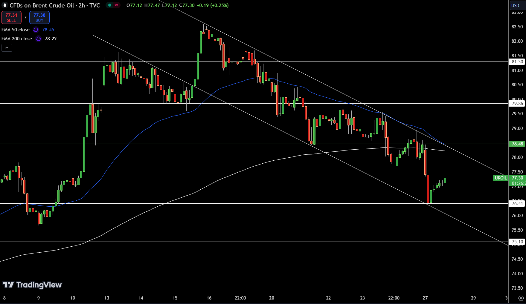Click the spread value 7

[x=25, y=17]
